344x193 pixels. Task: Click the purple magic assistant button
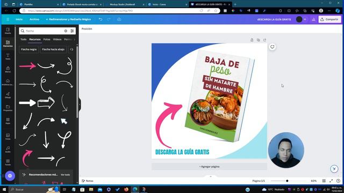pos(10,176)
